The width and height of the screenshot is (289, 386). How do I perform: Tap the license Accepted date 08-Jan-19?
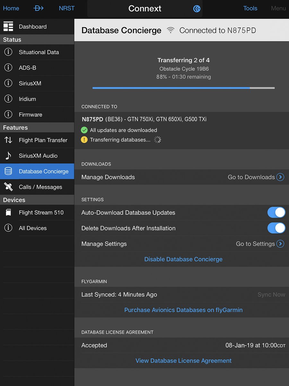(256, 345)
